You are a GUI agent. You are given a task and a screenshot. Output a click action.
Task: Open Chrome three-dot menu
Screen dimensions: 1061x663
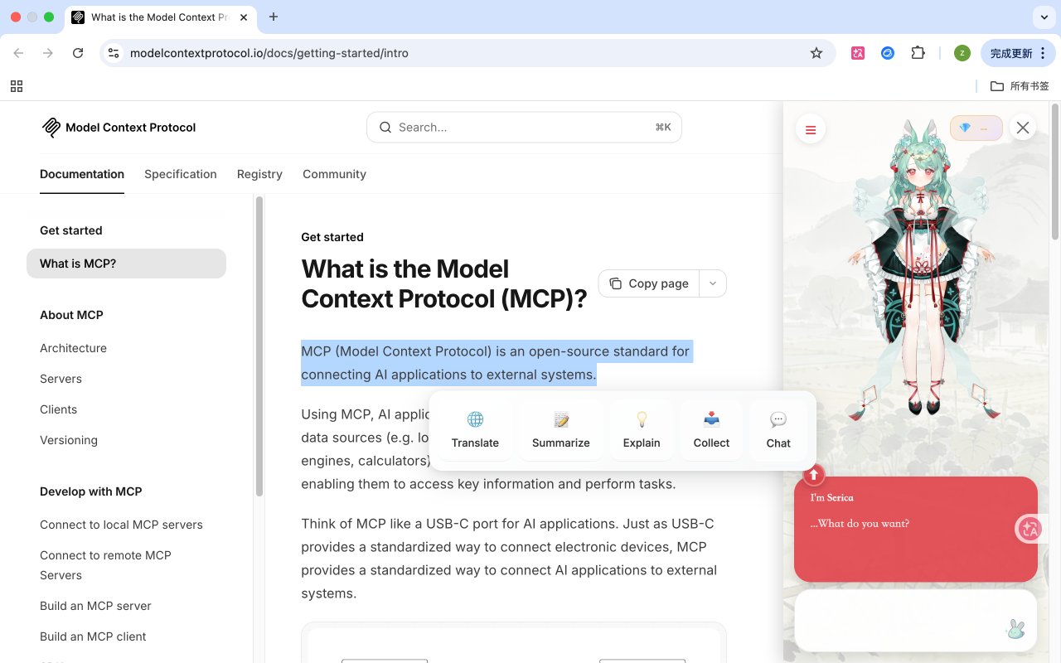[x=1043, y=53]
